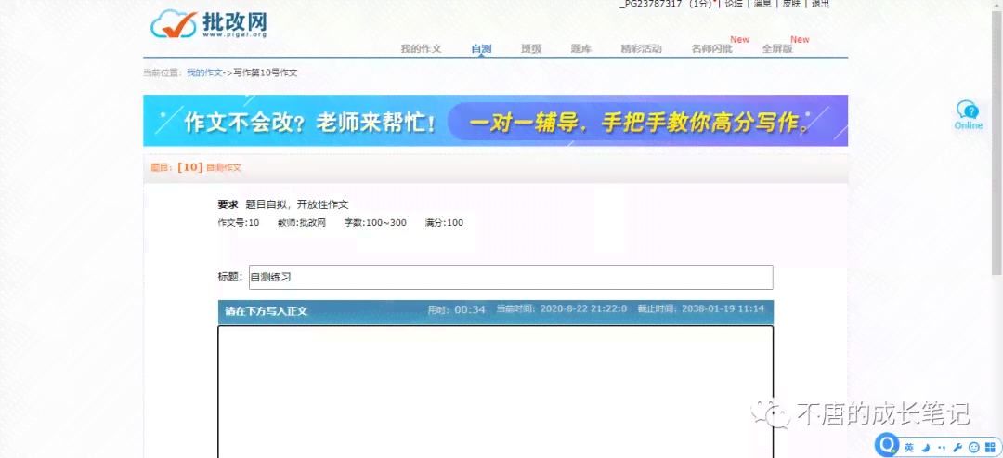Click the 字数:100~300 text
This screenshot has width=1003, height=458.
[375, 223]
